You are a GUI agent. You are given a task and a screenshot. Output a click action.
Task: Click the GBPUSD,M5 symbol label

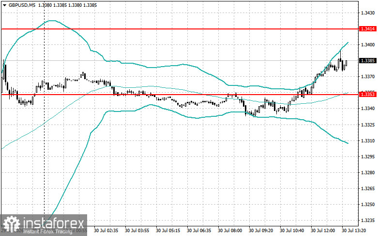point(22,5)
